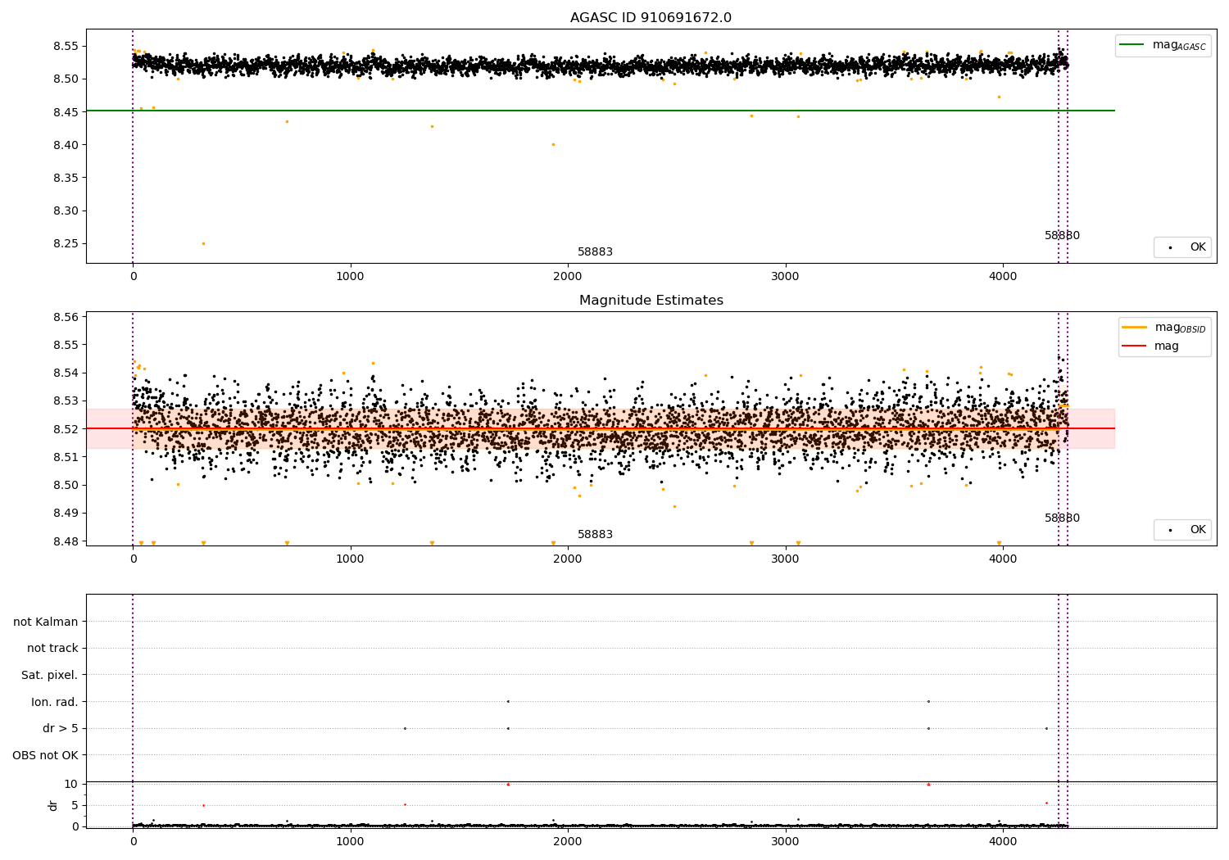The width and height of the screenshot is (1229, 860).
Task: Click the '58880' label in the Magnitude Estimates plot
Action: click(x=1062, y=518)
